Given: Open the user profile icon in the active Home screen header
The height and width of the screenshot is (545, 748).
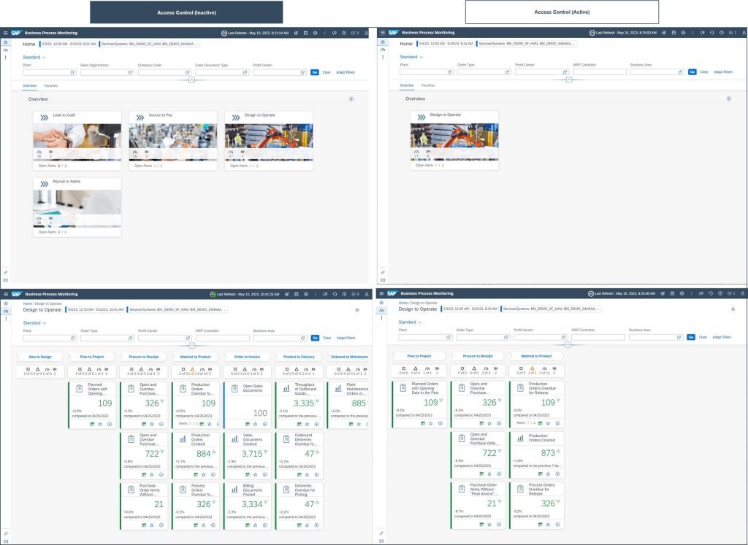Looking at the screenshot, I should (x=743, y=33).
